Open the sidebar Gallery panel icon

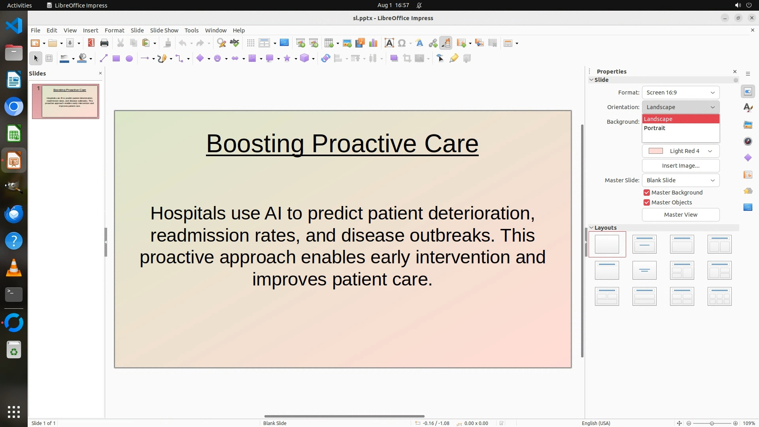point(748,125)
